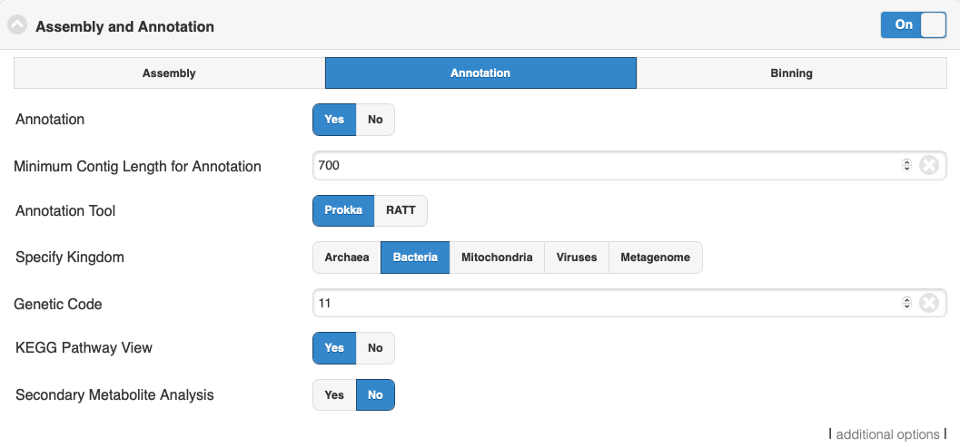Select Prokka annotation tool
This screenshot has height=447, width=960.
343,211
